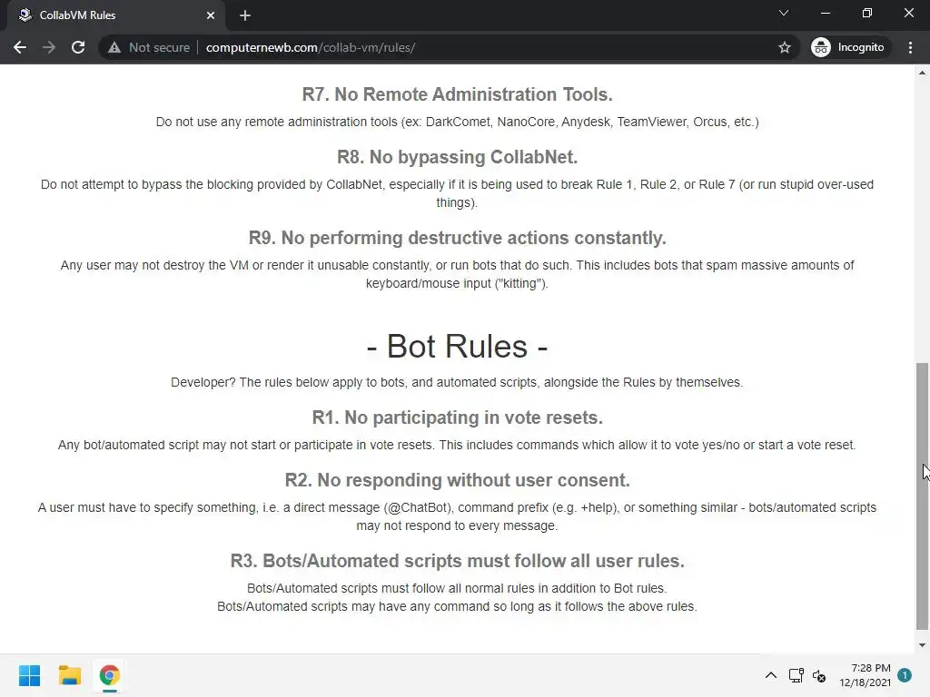
Task: Reload the CollabVM Rules page
Action: coord(78,47)
